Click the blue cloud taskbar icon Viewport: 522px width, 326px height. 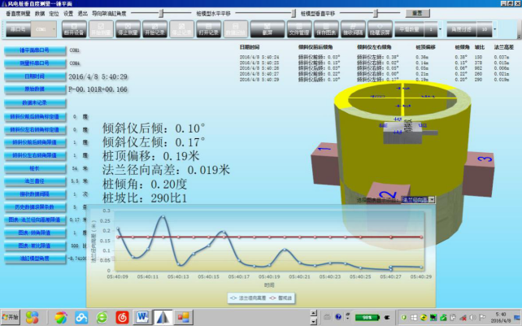click(x=81, y=316)
